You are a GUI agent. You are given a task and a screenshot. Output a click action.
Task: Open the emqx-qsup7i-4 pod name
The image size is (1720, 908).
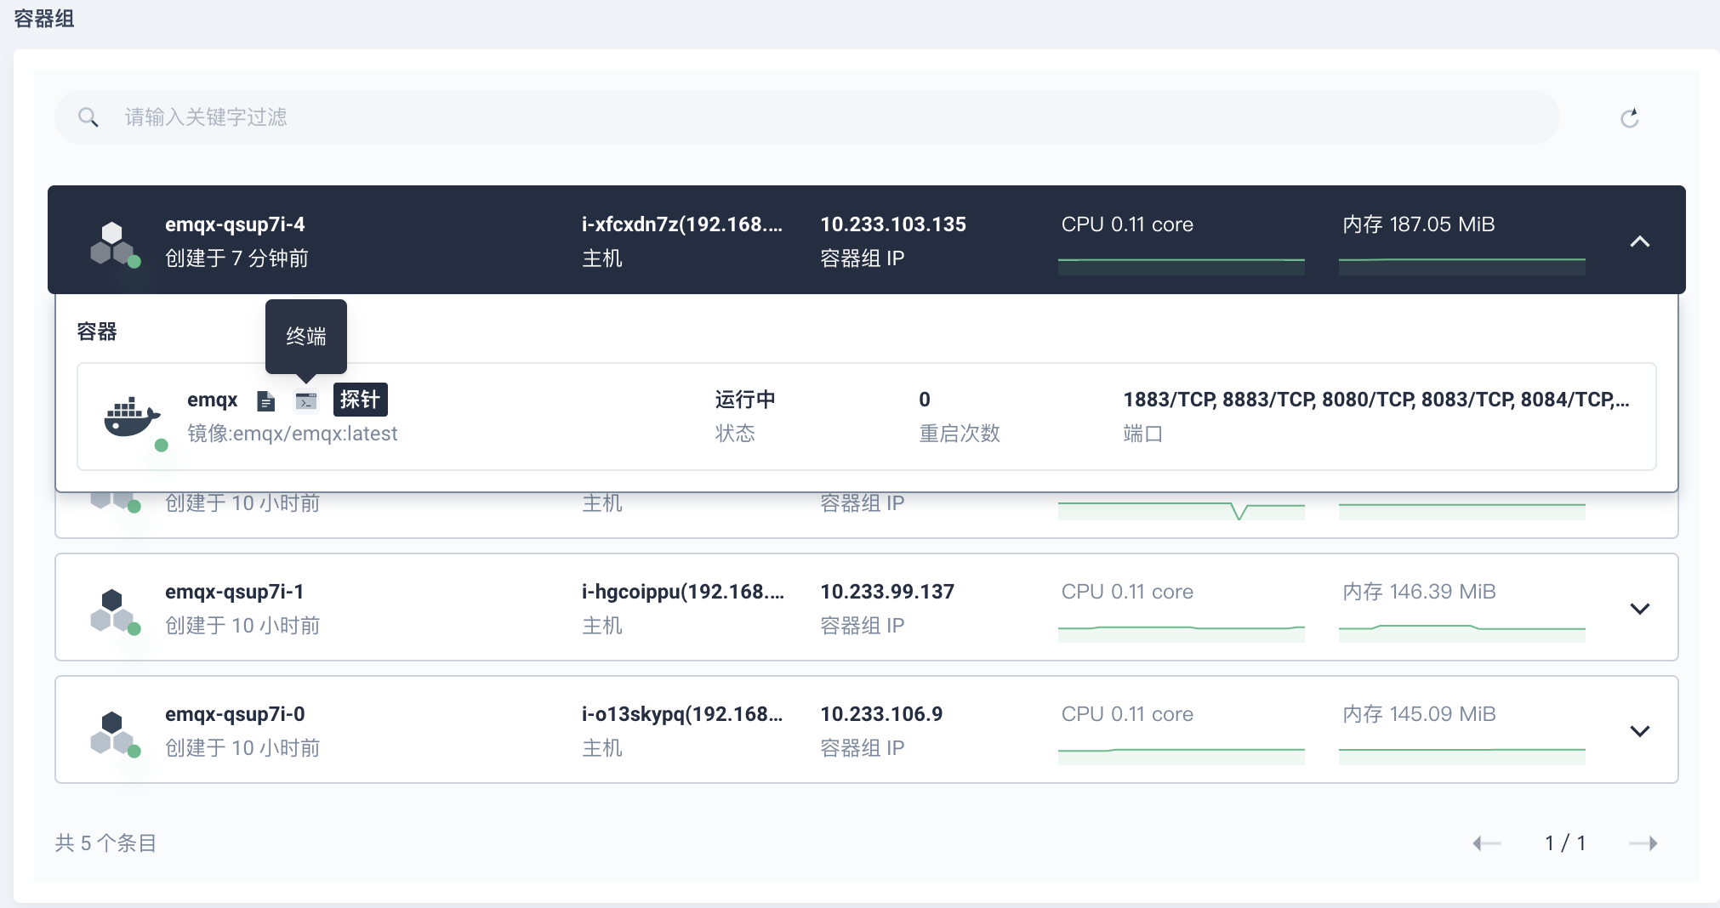[x=235, y=224]
